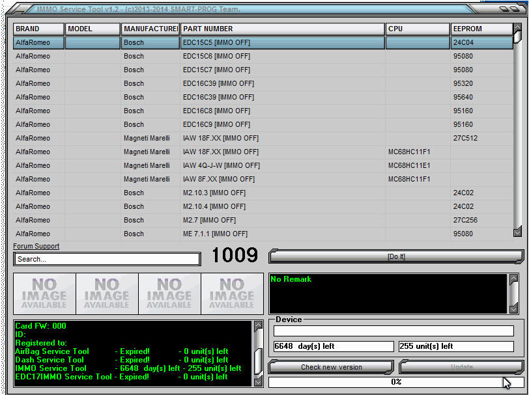This screenshot has height=395, width=529.
Task: Select the M2.10.3 [IMMO OFF] row
Action: tap(263, 193)
